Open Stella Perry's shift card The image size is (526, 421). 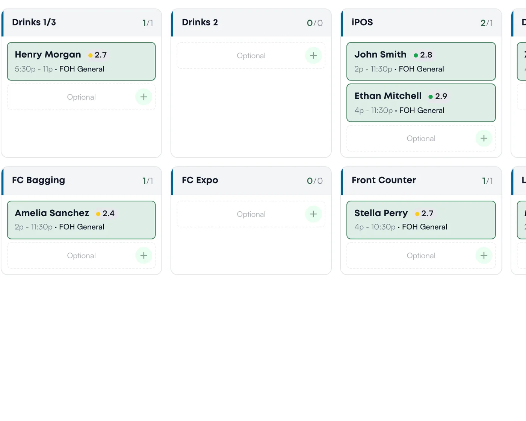[421, 220]
